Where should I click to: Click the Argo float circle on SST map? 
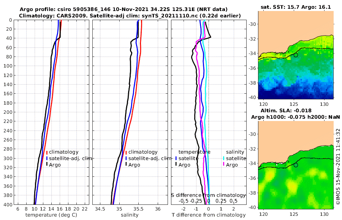296,55
